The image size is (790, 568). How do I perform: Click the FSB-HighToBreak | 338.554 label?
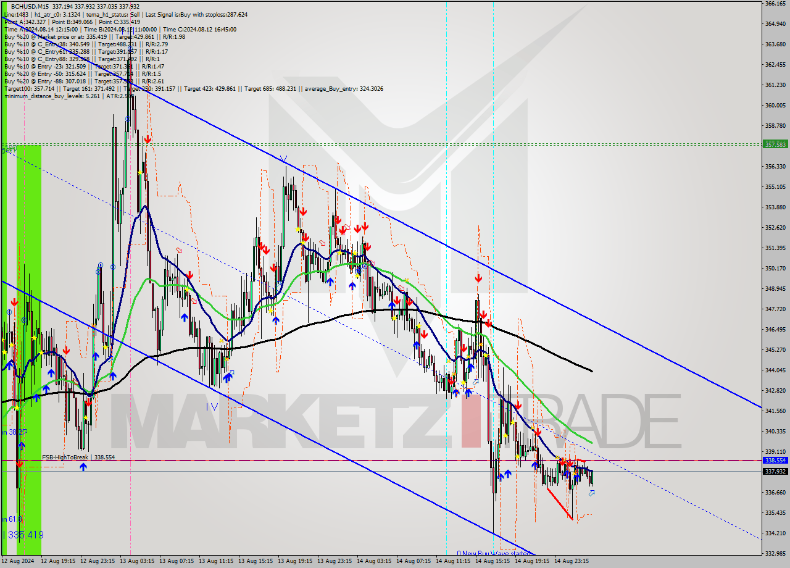click(78, 457)
